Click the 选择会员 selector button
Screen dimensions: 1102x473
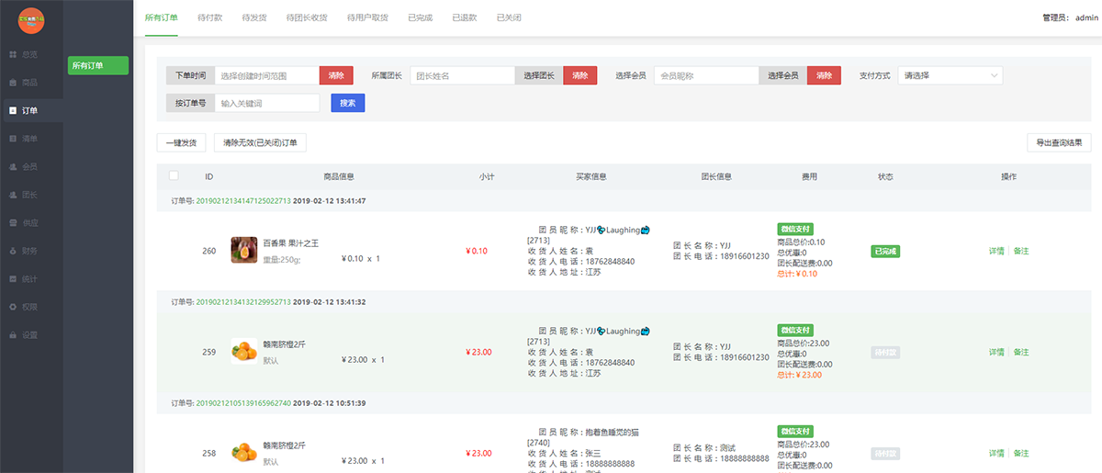tap(783, 75)
